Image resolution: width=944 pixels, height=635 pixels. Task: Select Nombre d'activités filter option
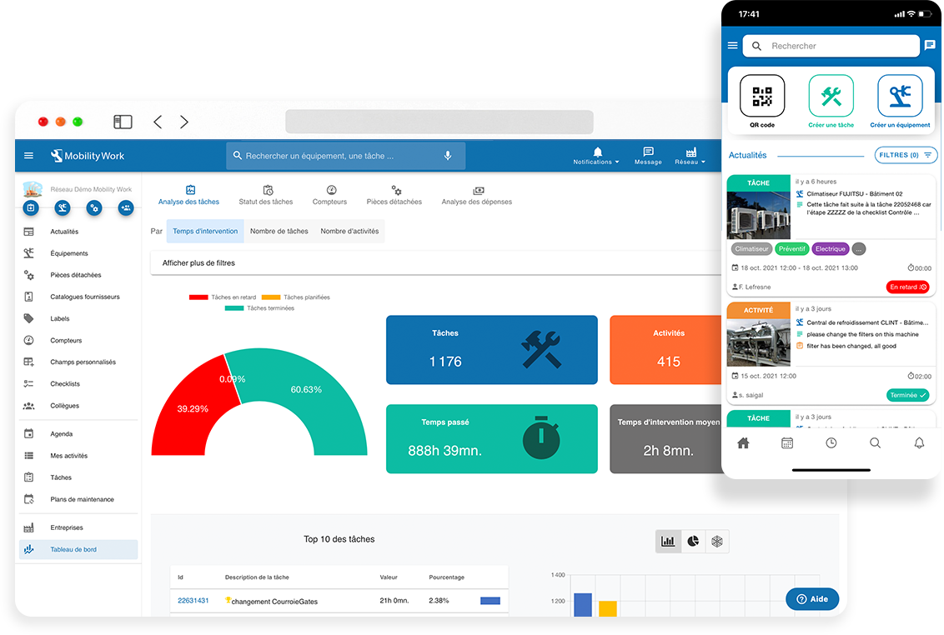(x=349, y=231)
